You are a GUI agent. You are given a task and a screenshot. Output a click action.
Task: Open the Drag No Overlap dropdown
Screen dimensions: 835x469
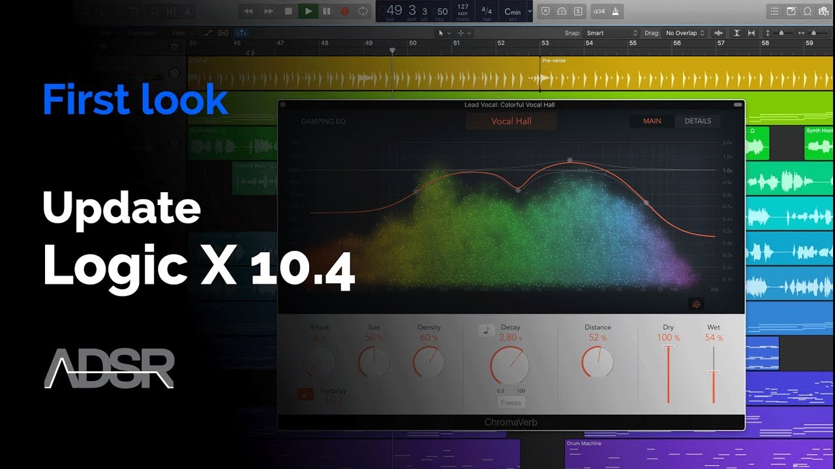[x=684, y=33]
